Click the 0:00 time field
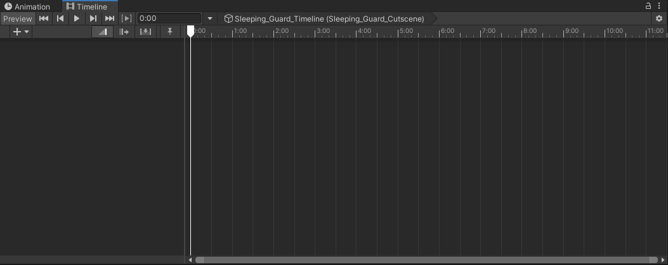 169,19
